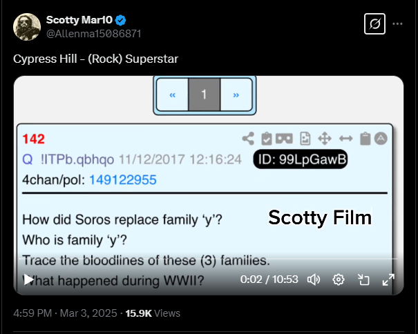Open video playback settings gear
The height and width of the screenshot is (334, 418).
(x=339, y=279)
